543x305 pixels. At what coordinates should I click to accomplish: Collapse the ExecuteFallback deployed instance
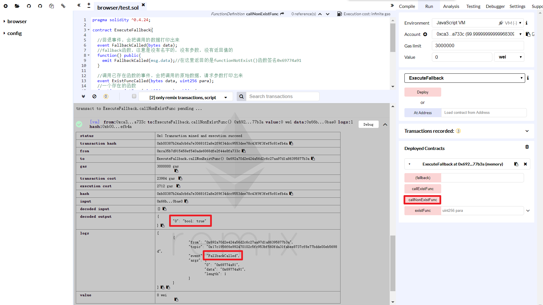(x=409, y=164)
